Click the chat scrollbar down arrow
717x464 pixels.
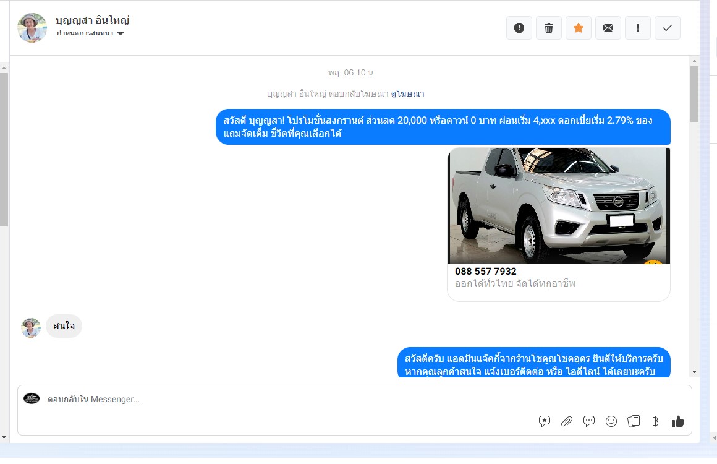pyautogui.click(x=694, y=372)
